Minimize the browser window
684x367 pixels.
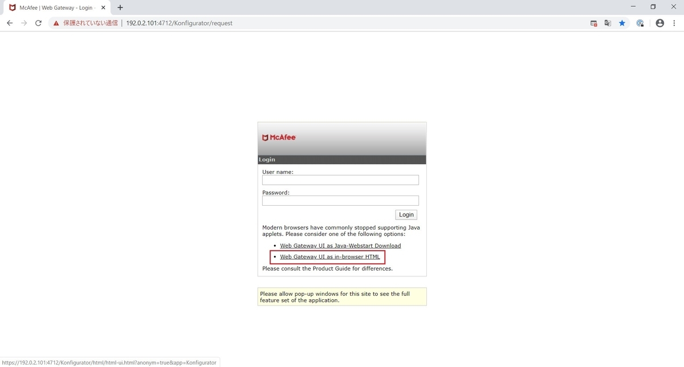(x=634, y=7)
